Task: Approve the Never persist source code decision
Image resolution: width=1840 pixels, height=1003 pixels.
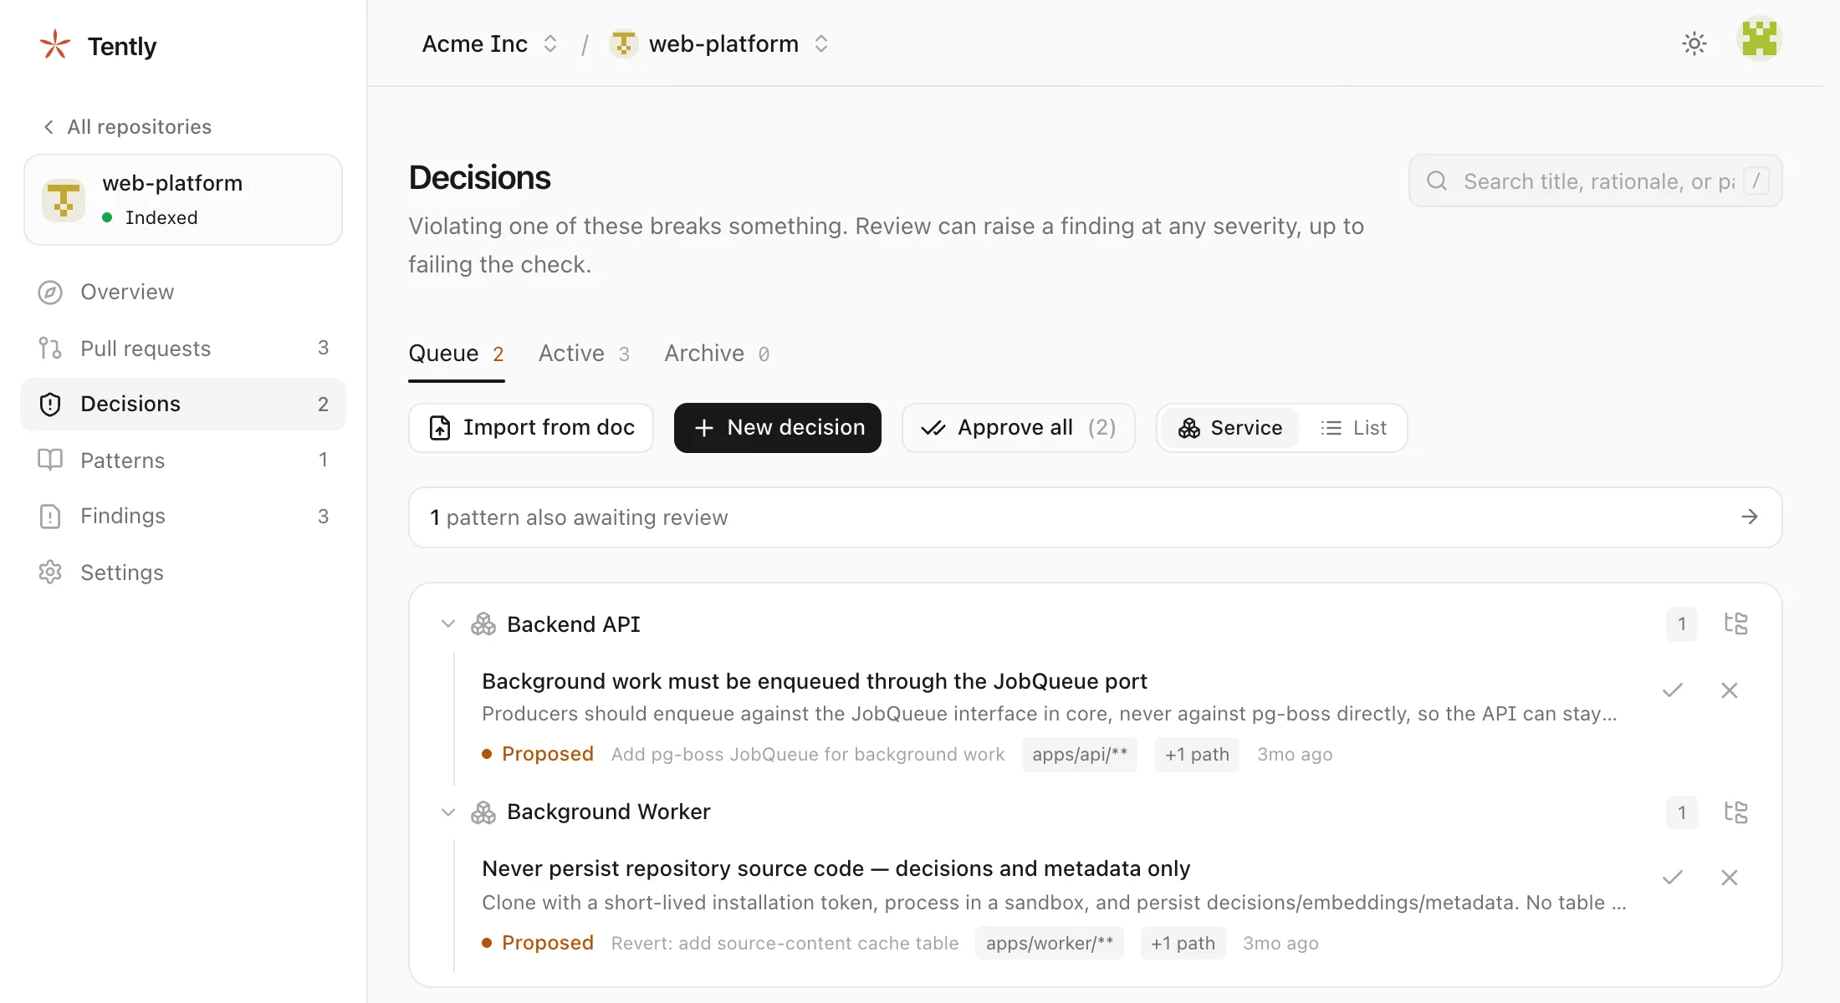Action: (1673, 878)
